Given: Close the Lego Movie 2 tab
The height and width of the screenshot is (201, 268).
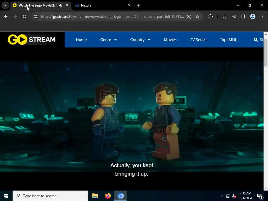Looking at the screenshot, I should [x=67, y=5].
